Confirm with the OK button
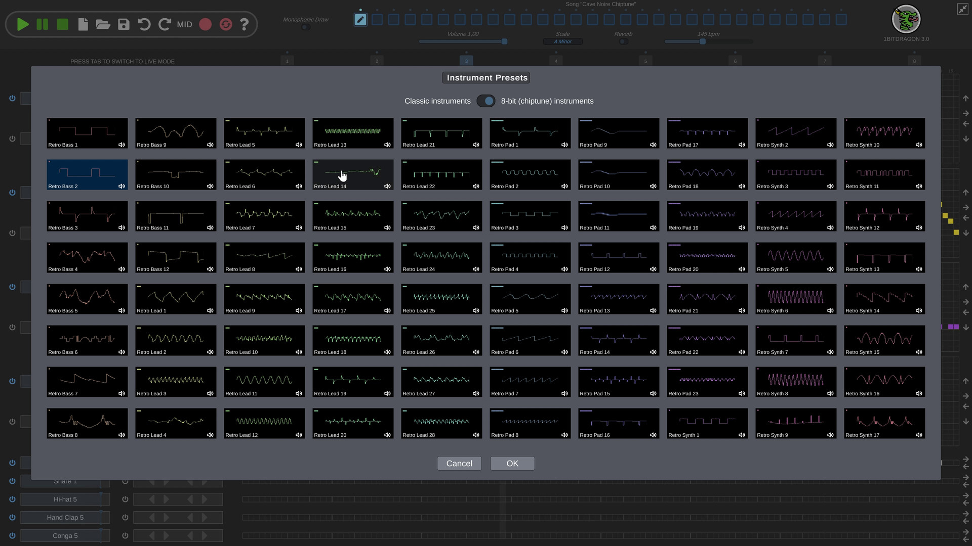The image size is (972, 546). [512, 464]
